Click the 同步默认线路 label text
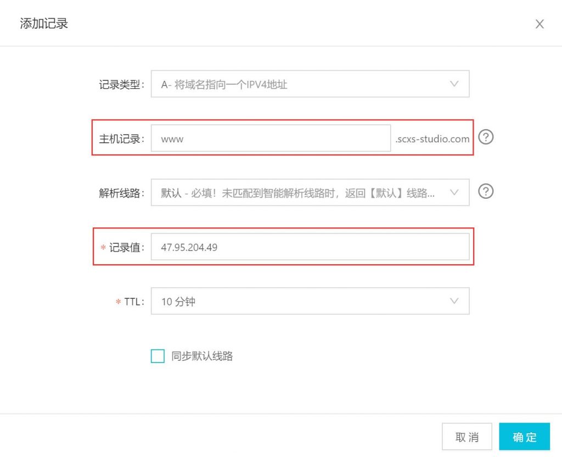 tap(202, 356)
